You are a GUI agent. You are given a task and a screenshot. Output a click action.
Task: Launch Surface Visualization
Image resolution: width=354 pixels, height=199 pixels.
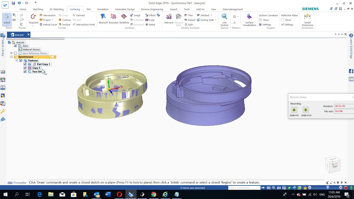[249, 20]
